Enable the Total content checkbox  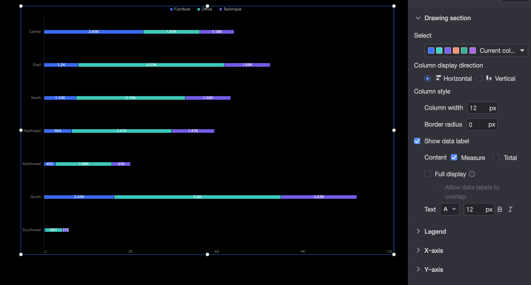click(x=496, y=157)
